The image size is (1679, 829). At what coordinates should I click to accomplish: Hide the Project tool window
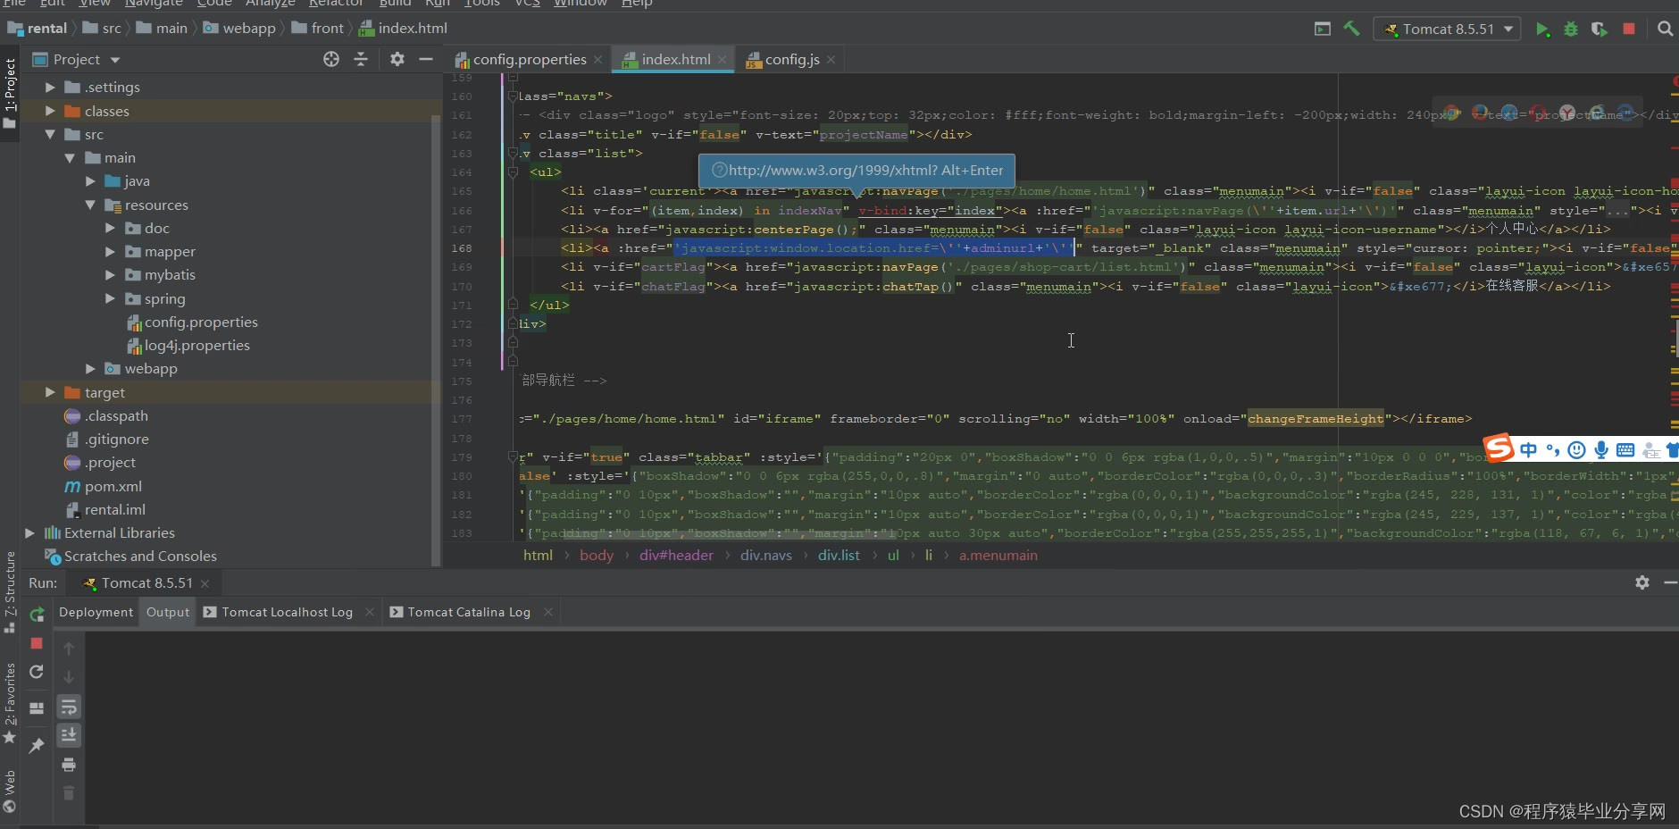426,59
